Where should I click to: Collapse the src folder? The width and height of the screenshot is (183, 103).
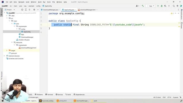(7, 18)
